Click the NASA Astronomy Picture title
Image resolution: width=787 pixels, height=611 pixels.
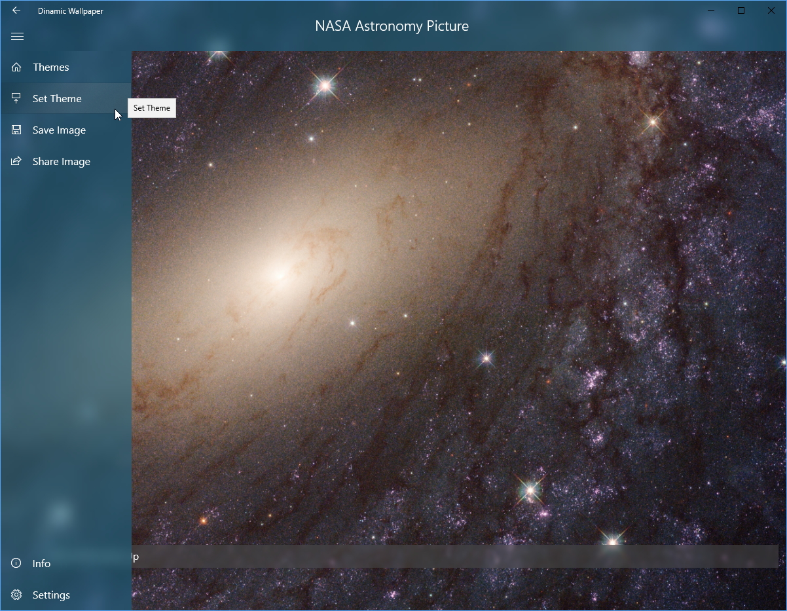(392, 26)
